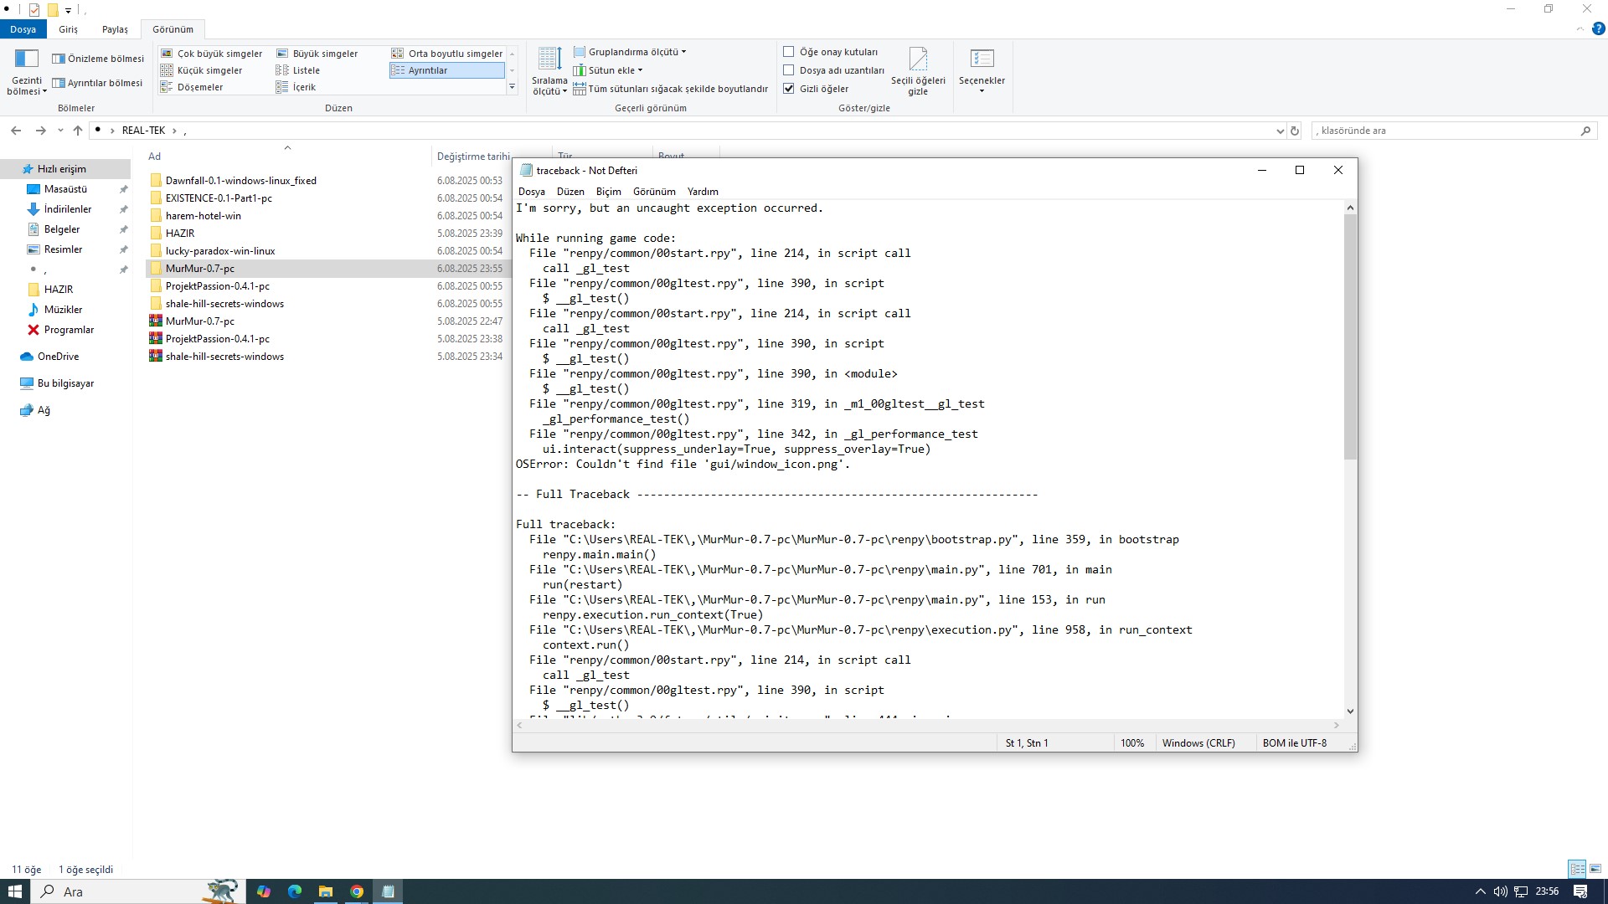The width and height of the screenshot is (1608, 904).
Task: Open OneDrive in the navigation pane
Action: pos(58,357)
